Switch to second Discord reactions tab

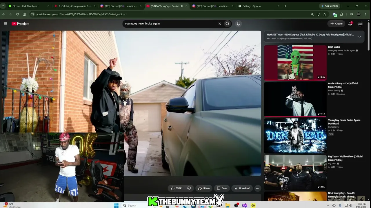[x=213, y=6]
